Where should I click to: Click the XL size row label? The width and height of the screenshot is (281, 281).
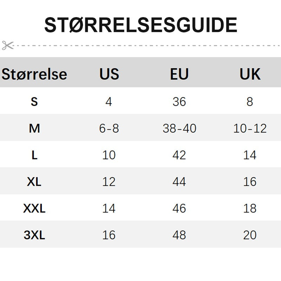34,182
